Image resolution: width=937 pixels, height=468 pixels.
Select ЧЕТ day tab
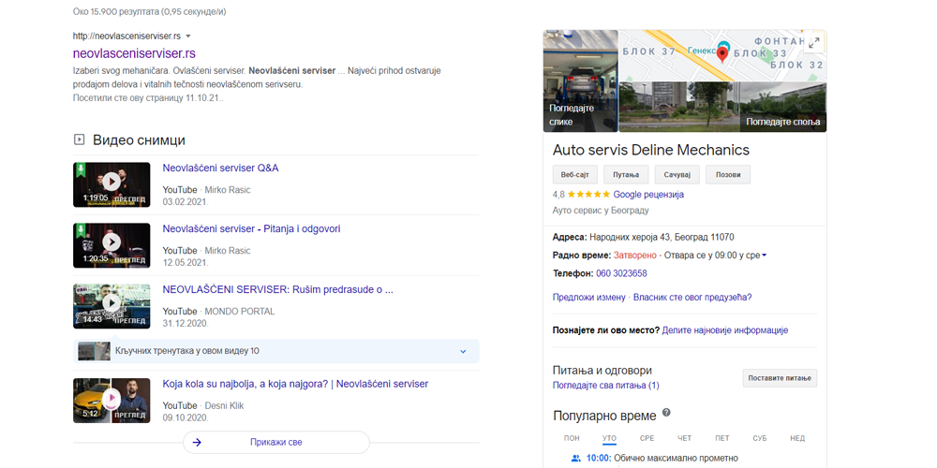pos(684,438)
